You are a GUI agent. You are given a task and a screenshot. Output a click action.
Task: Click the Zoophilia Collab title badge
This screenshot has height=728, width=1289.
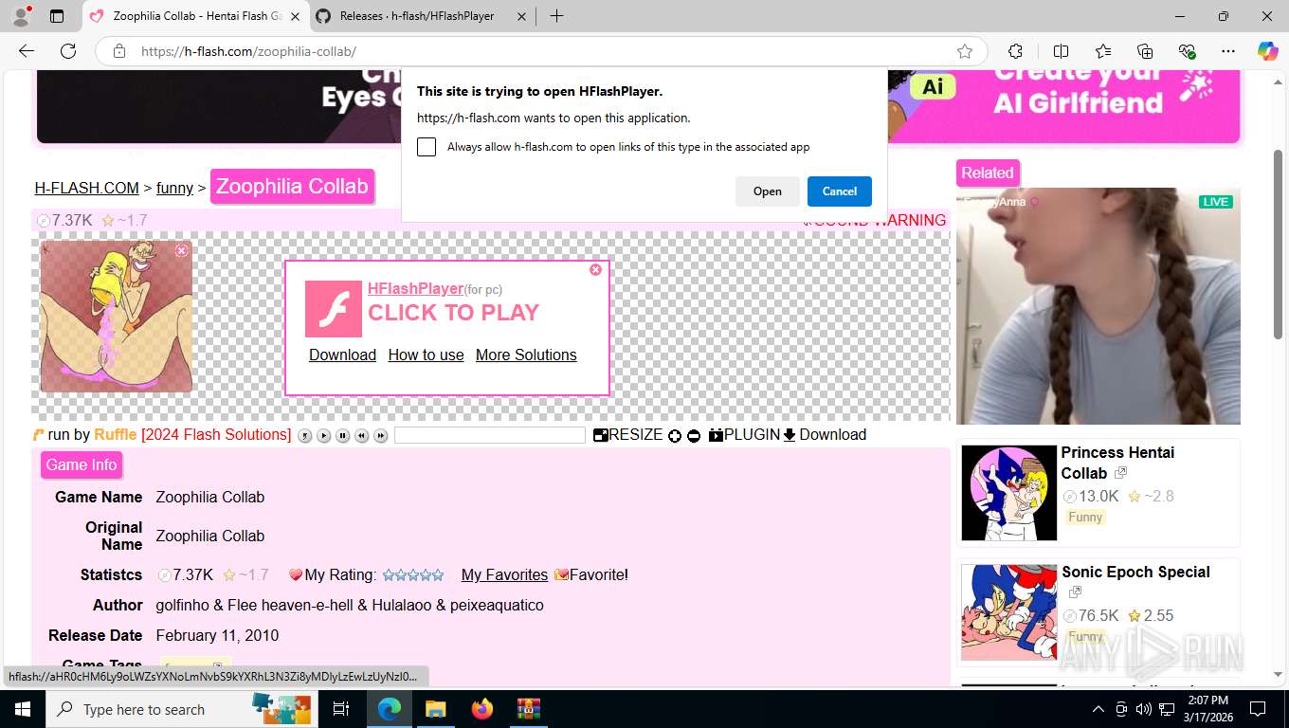(292, 187)
